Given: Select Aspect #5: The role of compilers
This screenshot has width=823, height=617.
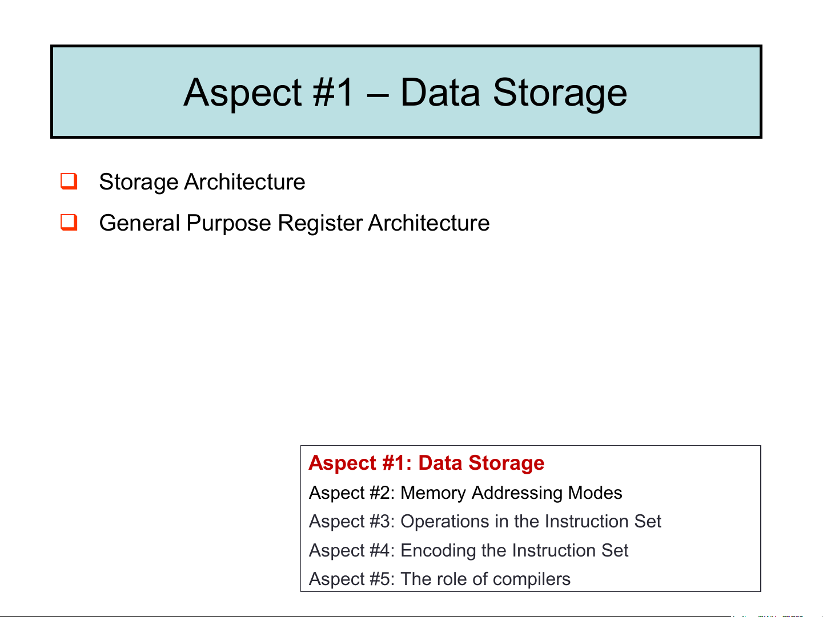Looking at the screenshot, I should tap(439, 579).
